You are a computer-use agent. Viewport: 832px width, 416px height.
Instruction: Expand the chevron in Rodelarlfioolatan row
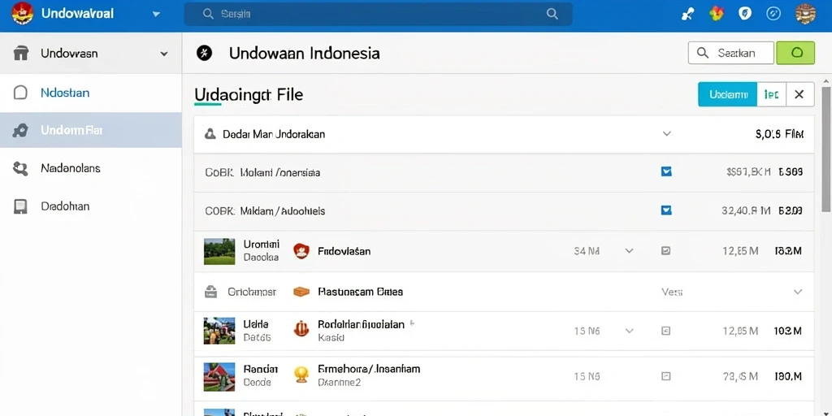pos(630,331)
